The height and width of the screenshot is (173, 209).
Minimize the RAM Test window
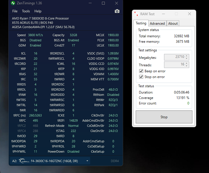(x=163, y=14)
